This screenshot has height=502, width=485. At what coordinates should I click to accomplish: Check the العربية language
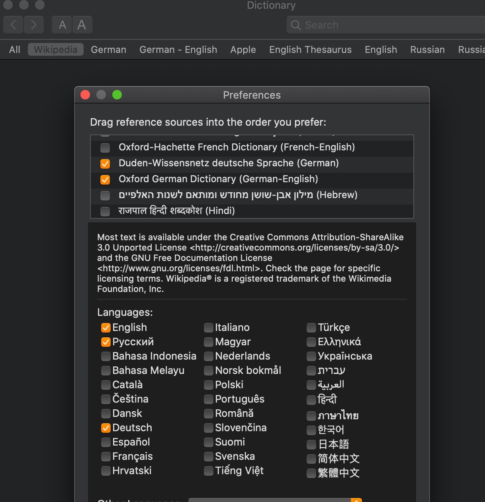pos(311,385)
